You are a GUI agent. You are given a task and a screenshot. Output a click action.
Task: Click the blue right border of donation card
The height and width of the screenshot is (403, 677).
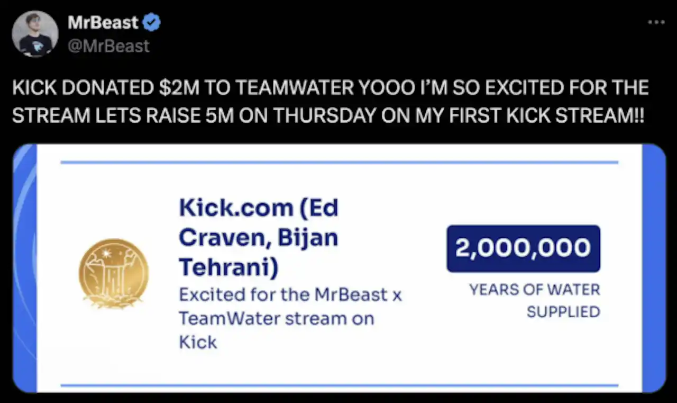pos(654,268)
